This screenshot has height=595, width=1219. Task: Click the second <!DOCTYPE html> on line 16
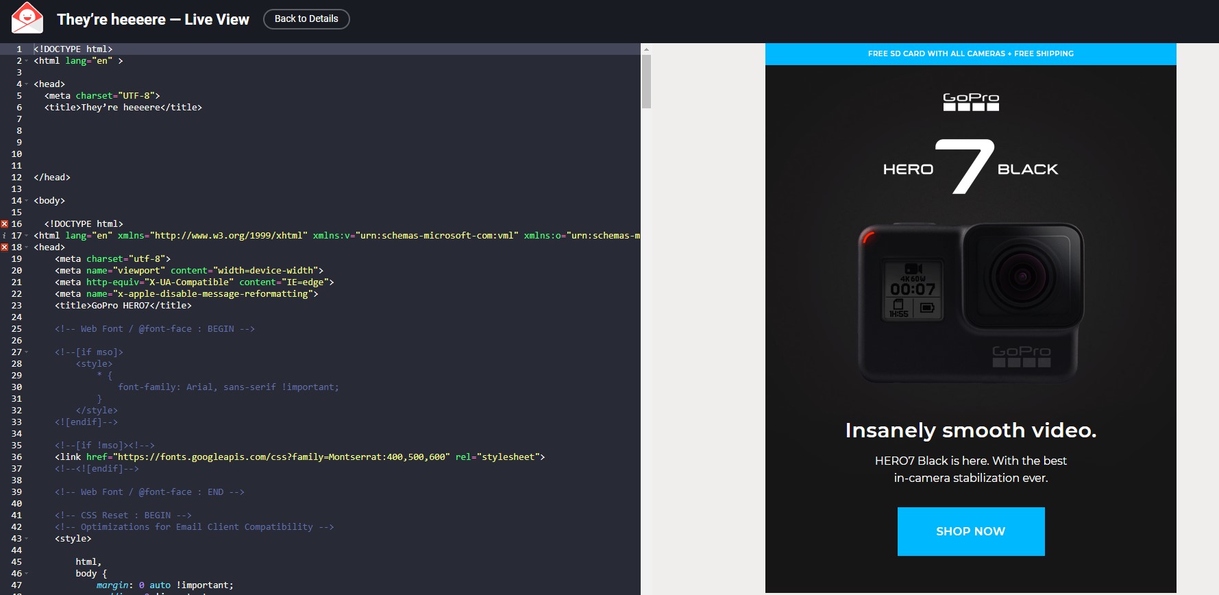[84, 224]
